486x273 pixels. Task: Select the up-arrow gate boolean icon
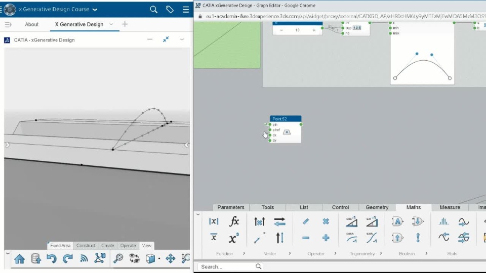[x=397, y=238]
